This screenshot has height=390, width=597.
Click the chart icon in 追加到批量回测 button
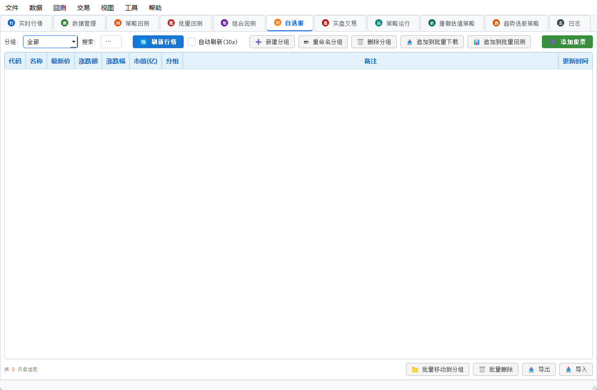tap(476, 42)
